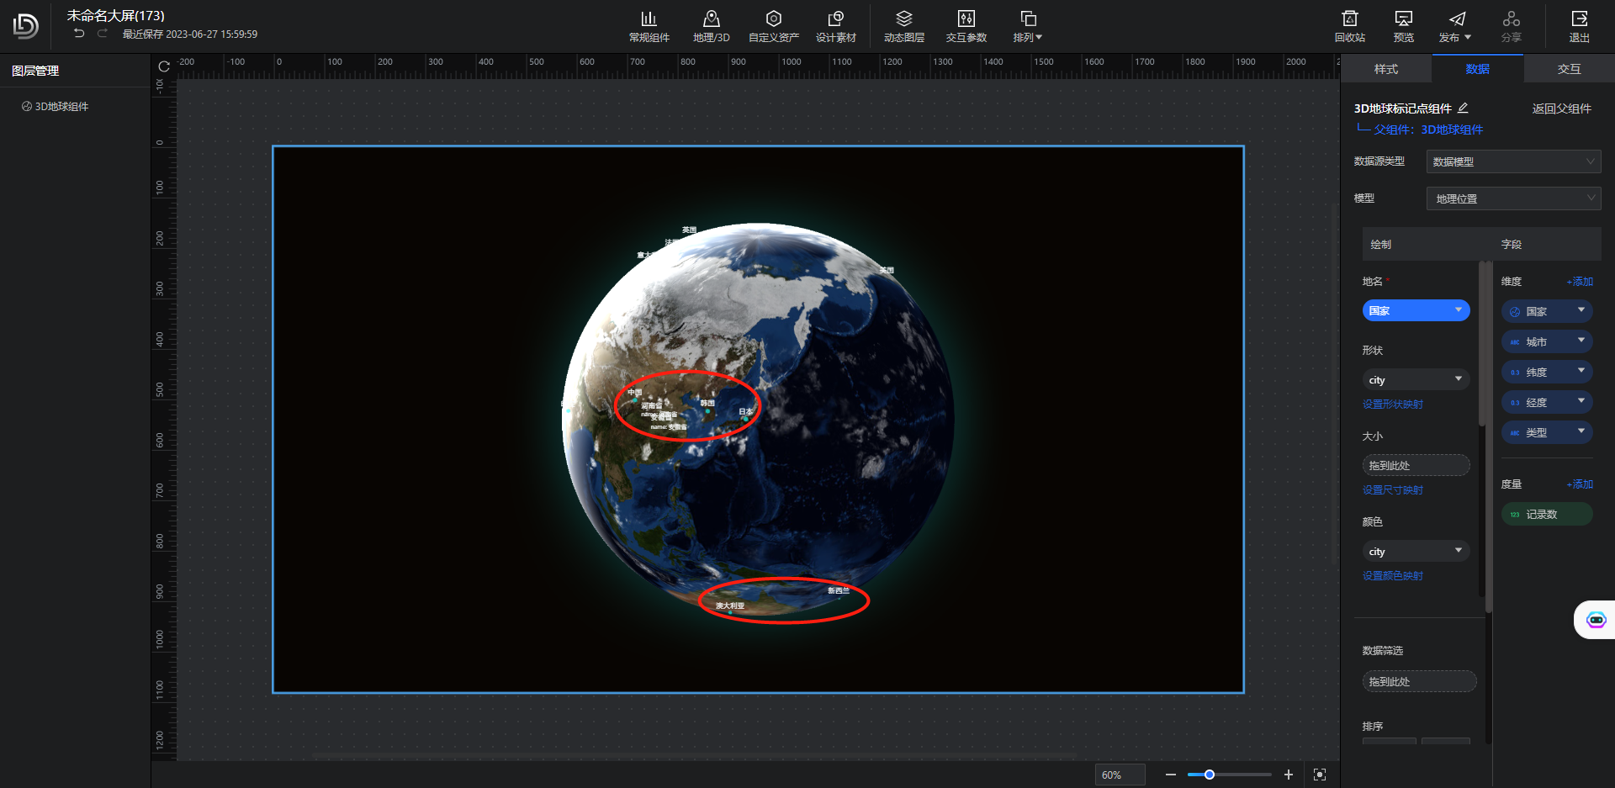The height and width of the screenshot is (788, 1615).
Task: Switch to the 样式 style tab
Action: (1385, 69)
